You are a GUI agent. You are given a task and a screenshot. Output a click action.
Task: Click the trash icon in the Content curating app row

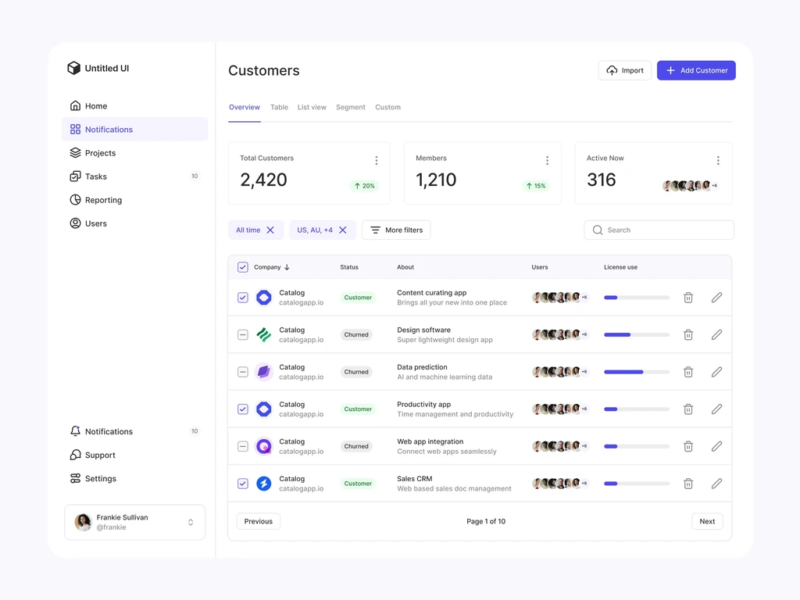(687, 298)
